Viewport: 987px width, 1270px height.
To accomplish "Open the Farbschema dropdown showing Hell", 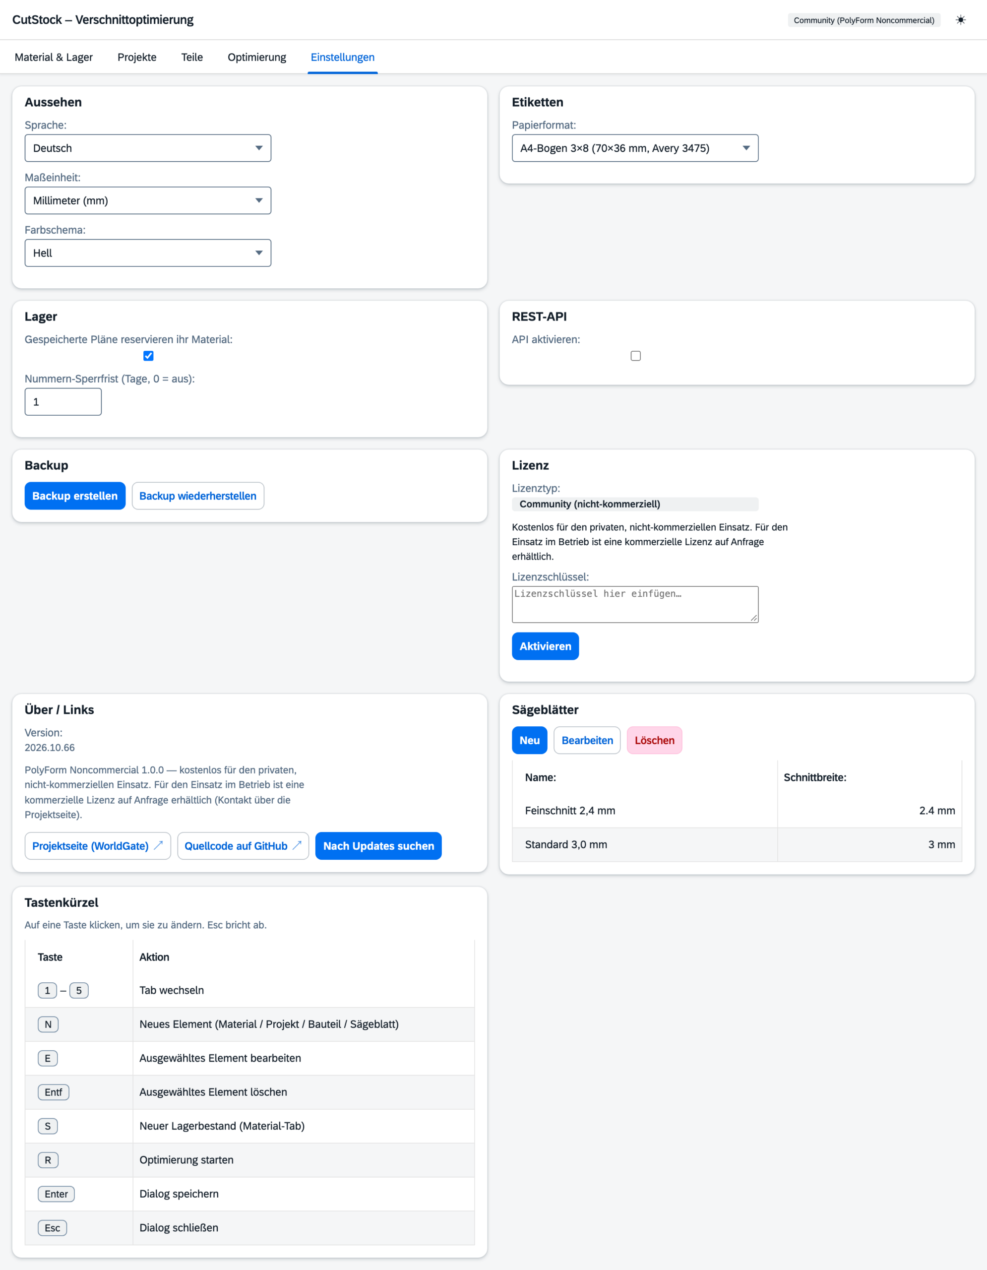I will pyautogui.click(x=148, y=253).
